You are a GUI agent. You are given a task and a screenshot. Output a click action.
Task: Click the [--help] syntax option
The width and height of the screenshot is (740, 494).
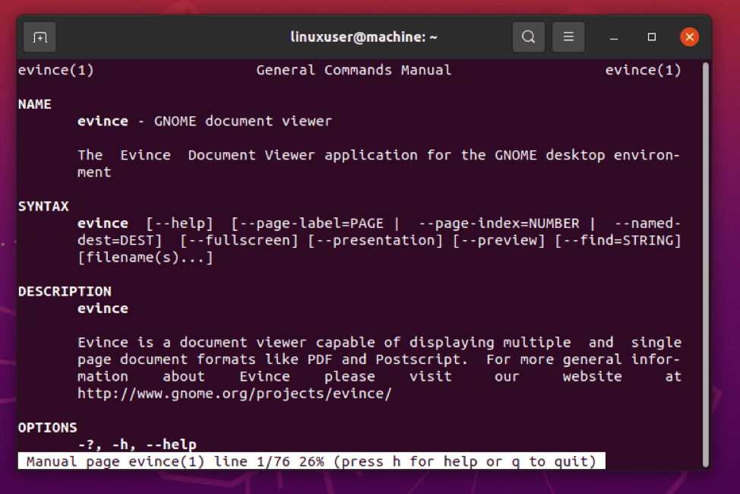pyautogui.click(x=179, y=223)
